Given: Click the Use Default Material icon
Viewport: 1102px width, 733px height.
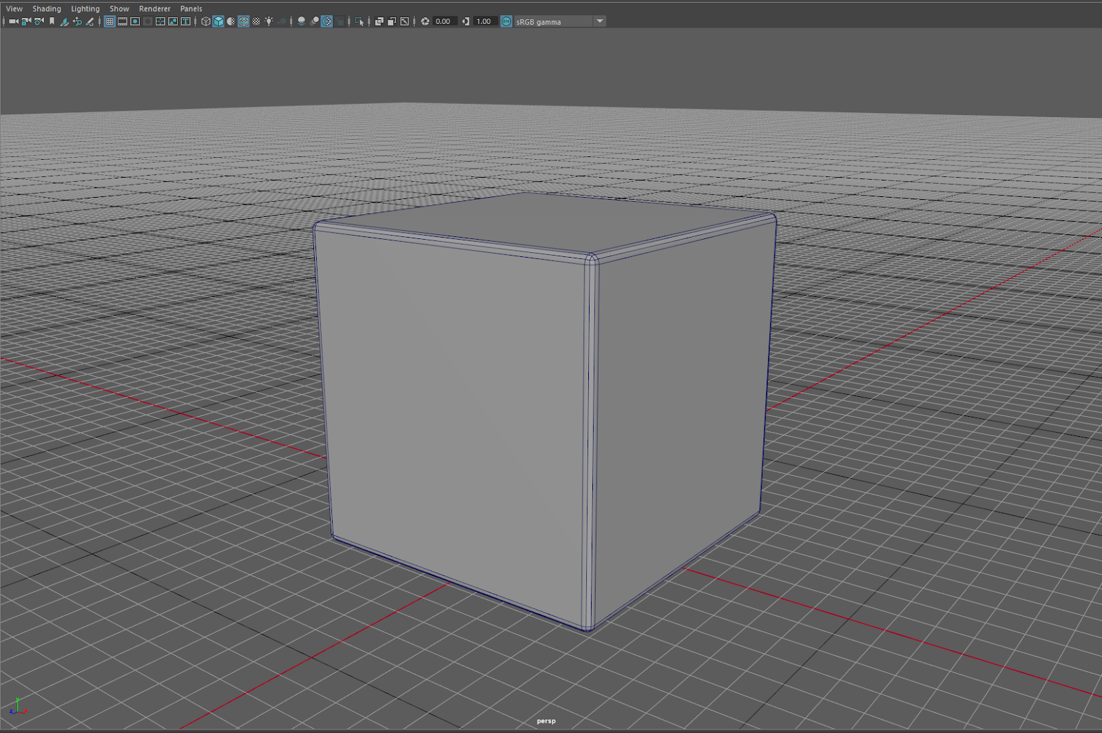Looking at the screenshot, I should [231, 21].
